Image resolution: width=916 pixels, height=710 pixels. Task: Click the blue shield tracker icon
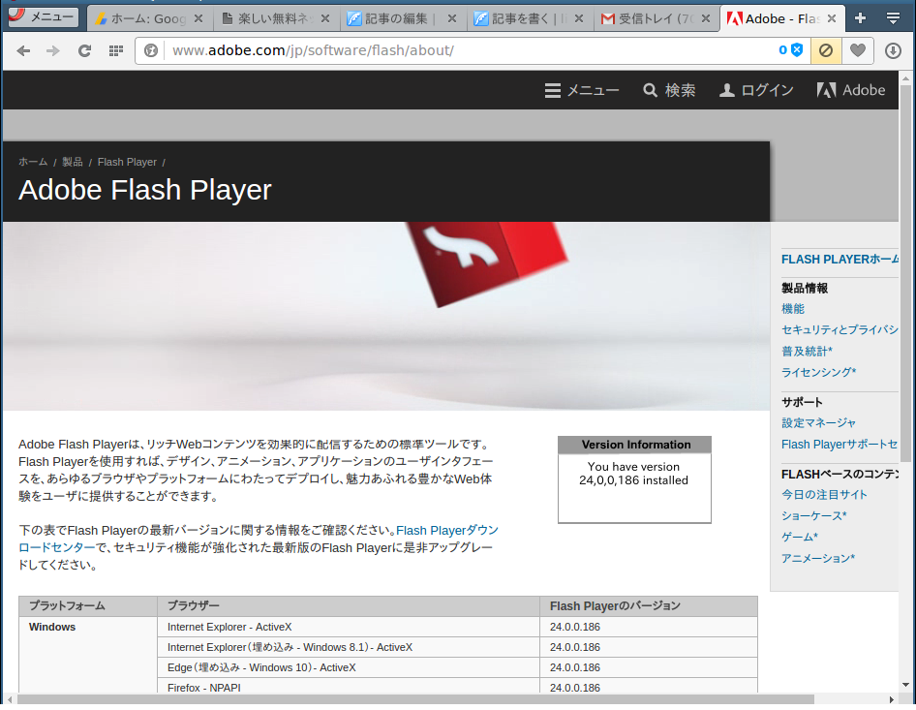tap(797, 50)
